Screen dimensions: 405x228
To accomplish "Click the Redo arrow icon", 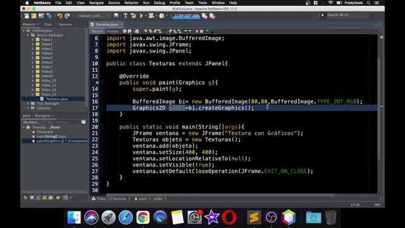I will click(x=68, y=16).
